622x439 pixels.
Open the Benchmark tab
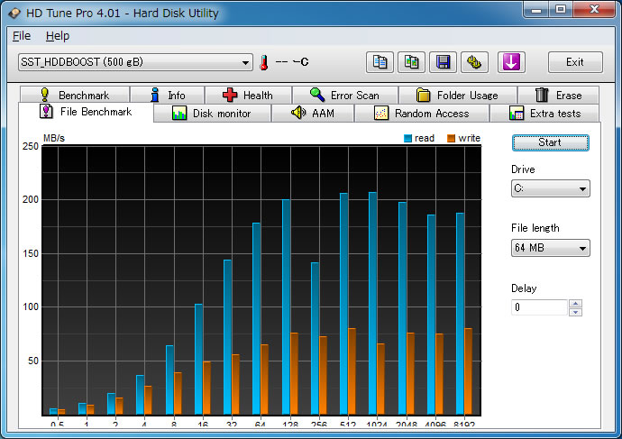75,96
